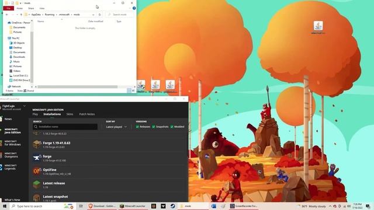Open Word from the taskbar
374x210 pixels.
point(213,206)
